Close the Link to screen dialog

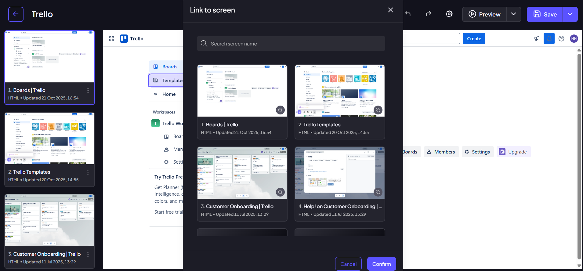tap(390, 10)
